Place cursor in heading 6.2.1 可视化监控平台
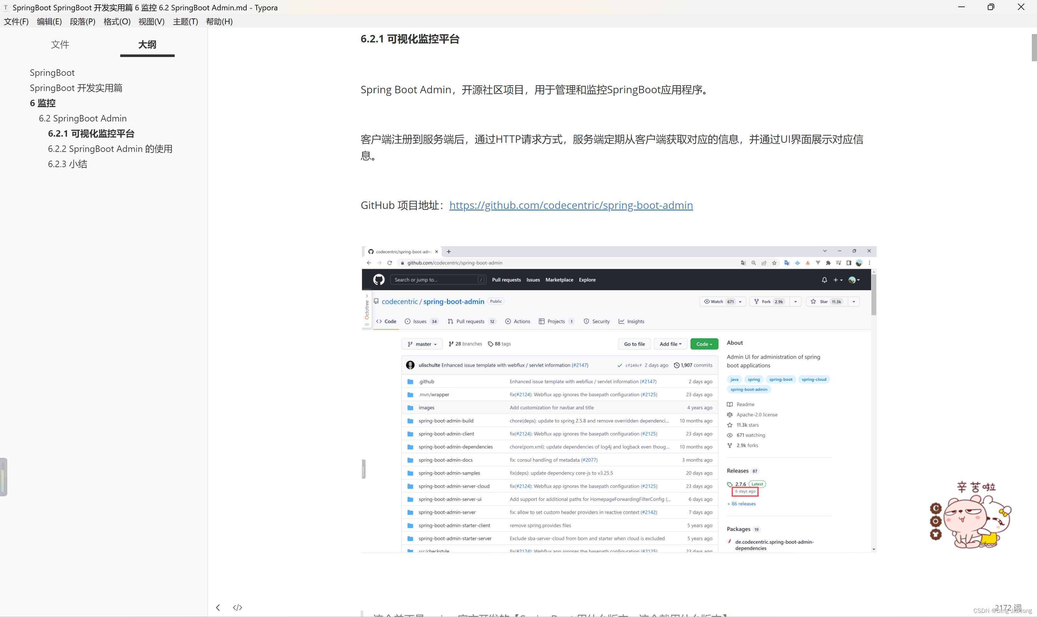Image resolution: width=1037 pixels, height=617 pixels. point(410,39)
